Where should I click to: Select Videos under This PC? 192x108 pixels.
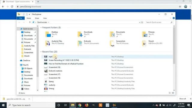[x=27, y=89]
